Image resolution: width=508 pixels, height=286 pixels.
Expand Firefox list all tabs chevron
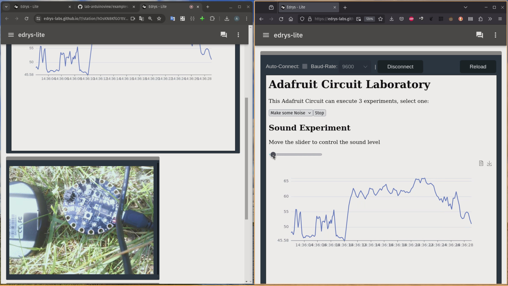[465, 7]
